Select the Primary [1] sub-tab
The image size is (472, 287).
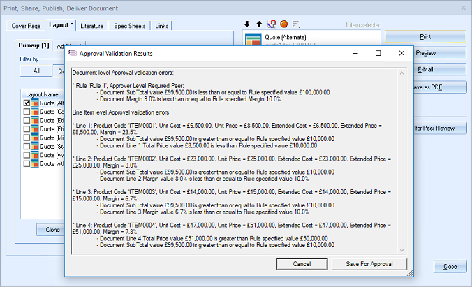pyautogui.click(x=34, y=45)
